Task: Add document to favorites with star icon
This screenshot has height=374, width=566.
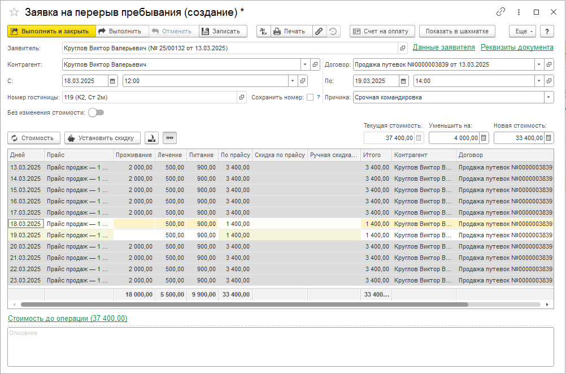Action: 14,12
